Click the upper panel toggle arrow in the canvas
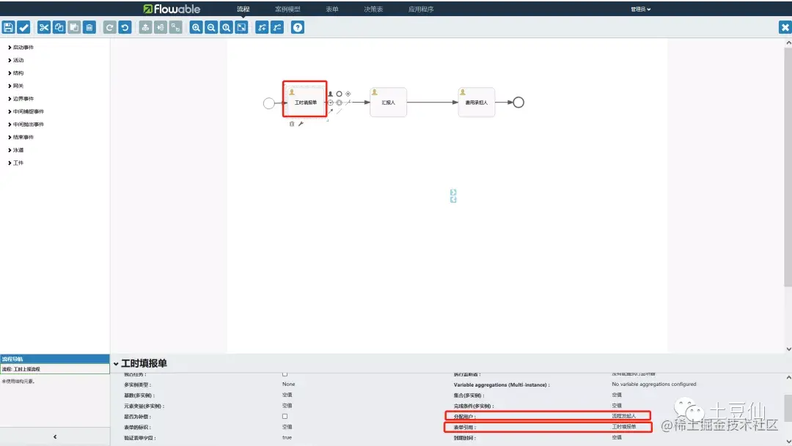Viewport: 792px width, 446px height. [453, 192]
